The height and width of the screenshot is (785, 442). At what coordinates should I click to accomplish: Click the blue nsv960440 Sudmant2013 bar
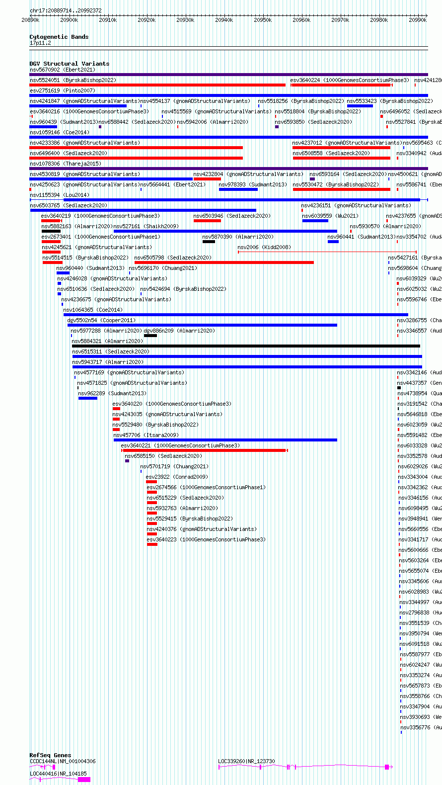point(63,273)
